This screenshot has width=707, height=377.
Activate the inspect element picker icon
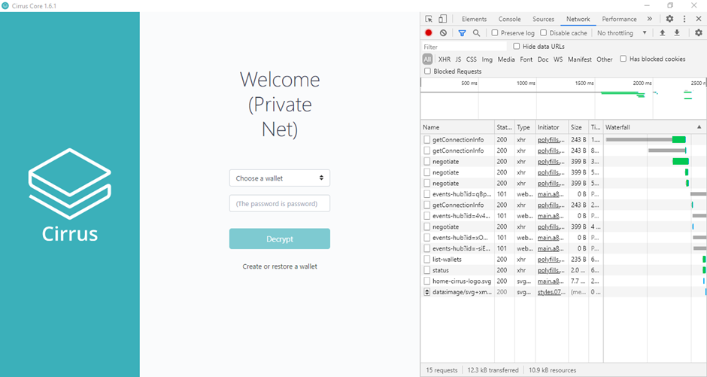coord(429,19)
